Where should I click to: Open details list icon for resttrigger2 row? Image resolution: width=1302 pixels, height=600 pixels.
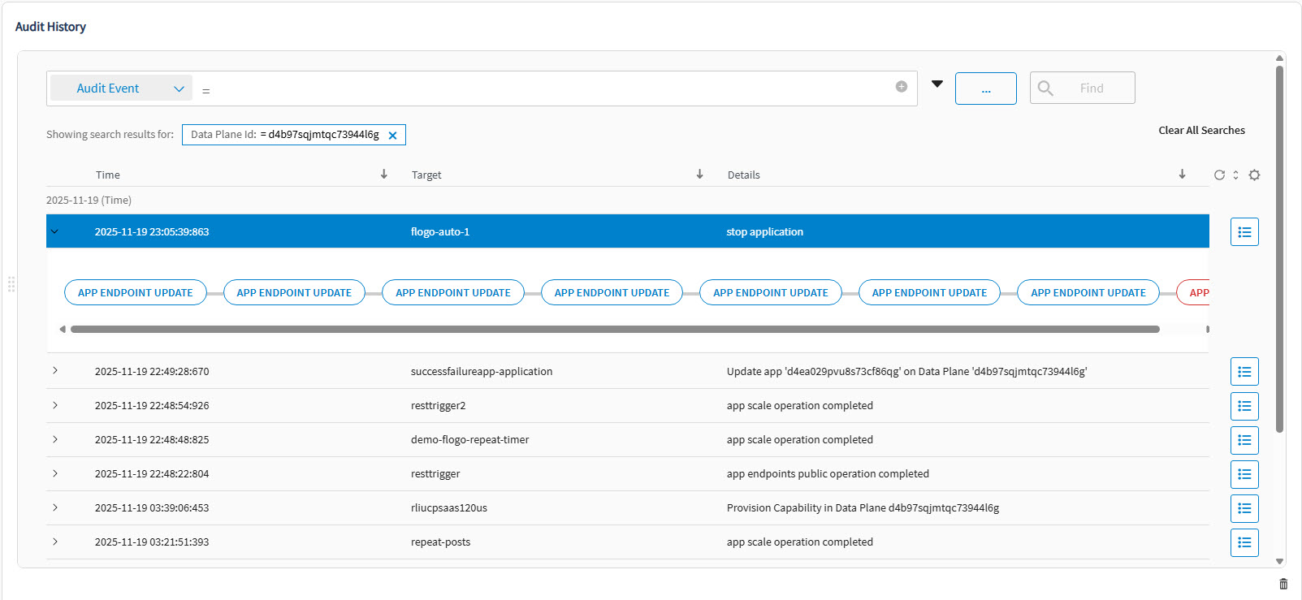(1244, 406)
